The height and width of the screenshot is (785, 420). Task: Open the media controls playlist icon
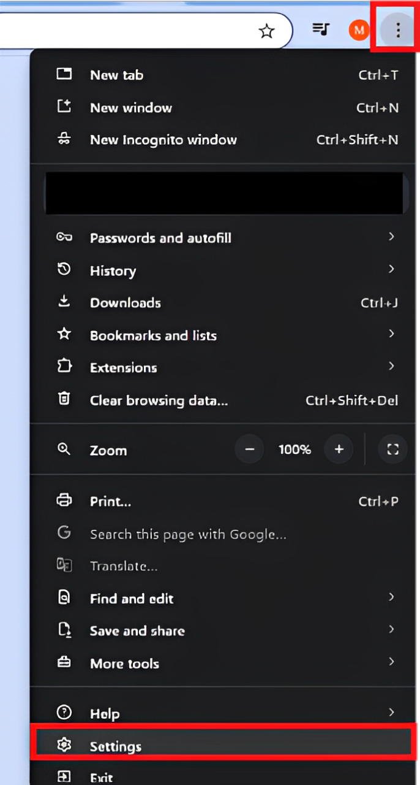click(321, 29)
